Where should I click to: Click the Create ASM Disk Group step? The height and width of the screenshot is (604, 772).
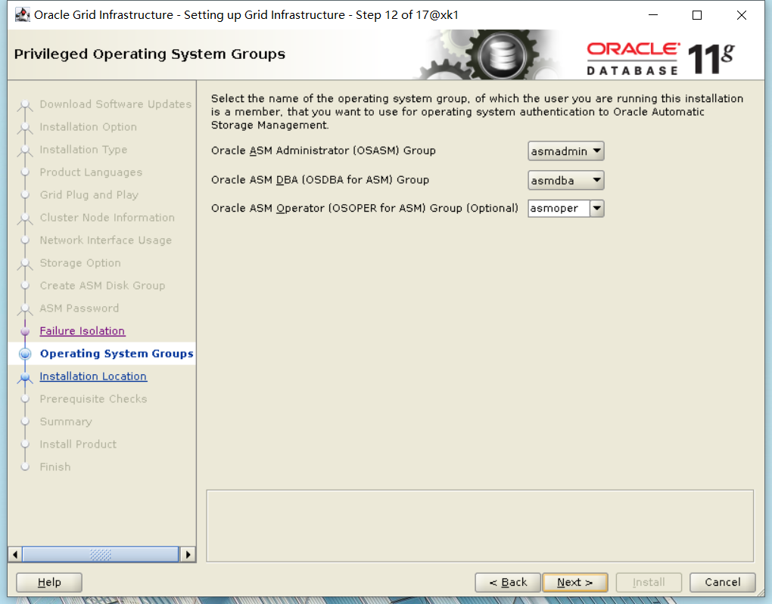point(102,285)
